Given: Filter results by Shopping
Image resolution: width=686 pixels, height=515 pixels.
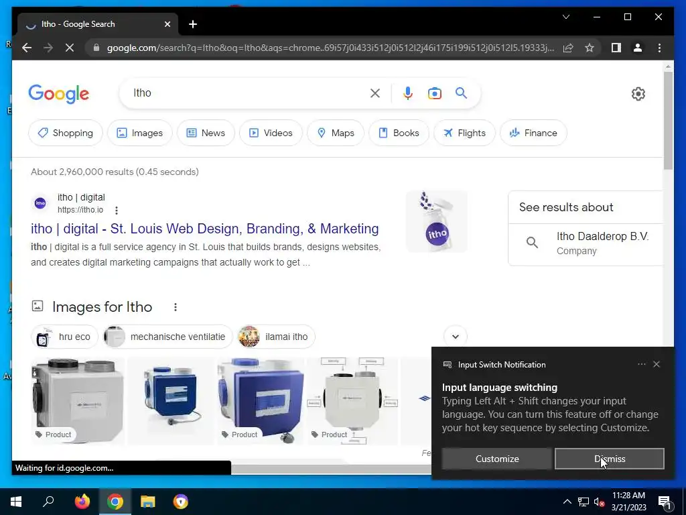Looking at the screenshot, I should pos(66,133).
